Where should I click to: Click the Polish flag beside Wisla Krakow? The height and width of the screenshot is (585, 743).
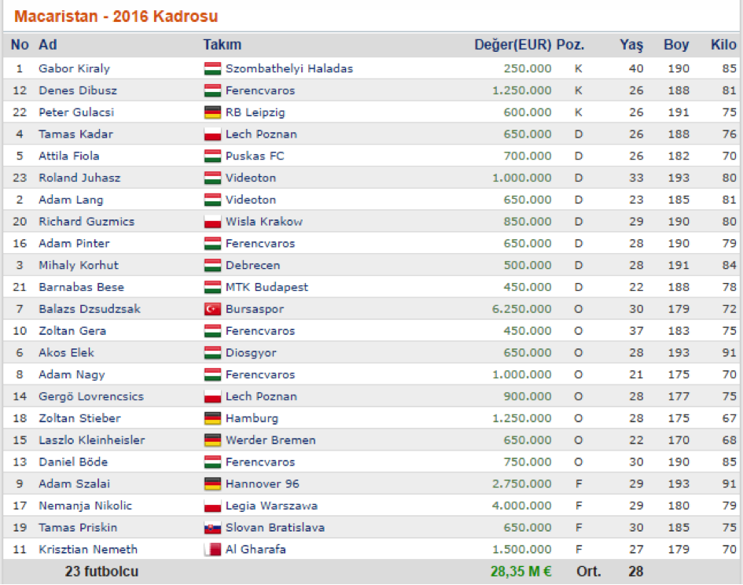click(x=212, y=222)
